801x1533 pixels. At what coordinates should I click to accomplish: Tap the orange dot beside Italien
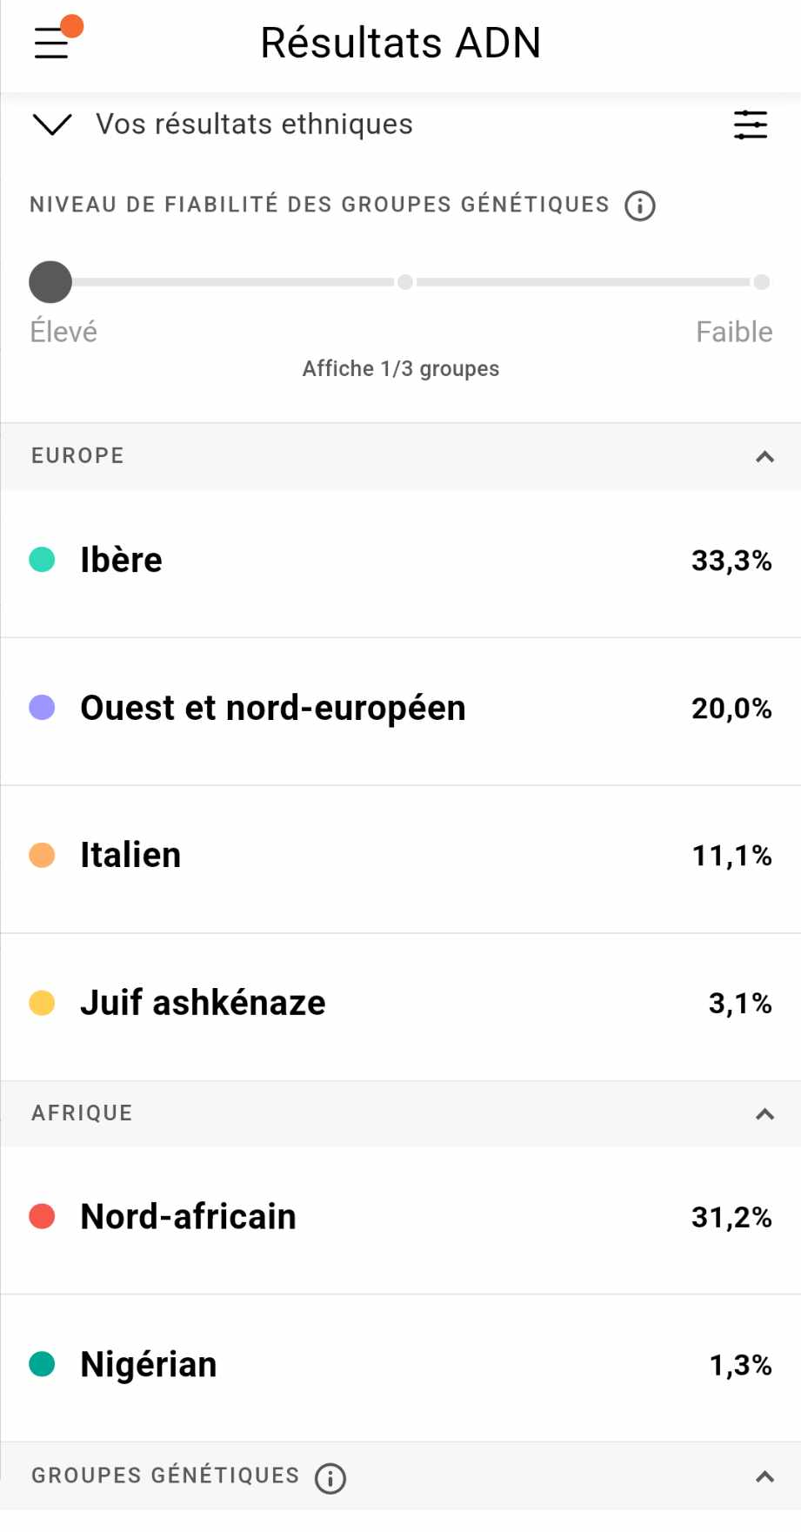coord(42,855)
